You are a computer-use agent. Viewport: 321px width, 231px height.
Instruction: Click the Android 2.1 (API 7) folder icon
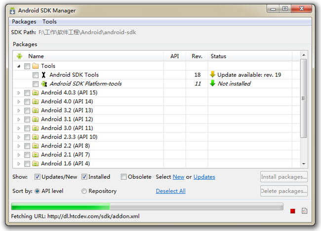pos(36,154)
